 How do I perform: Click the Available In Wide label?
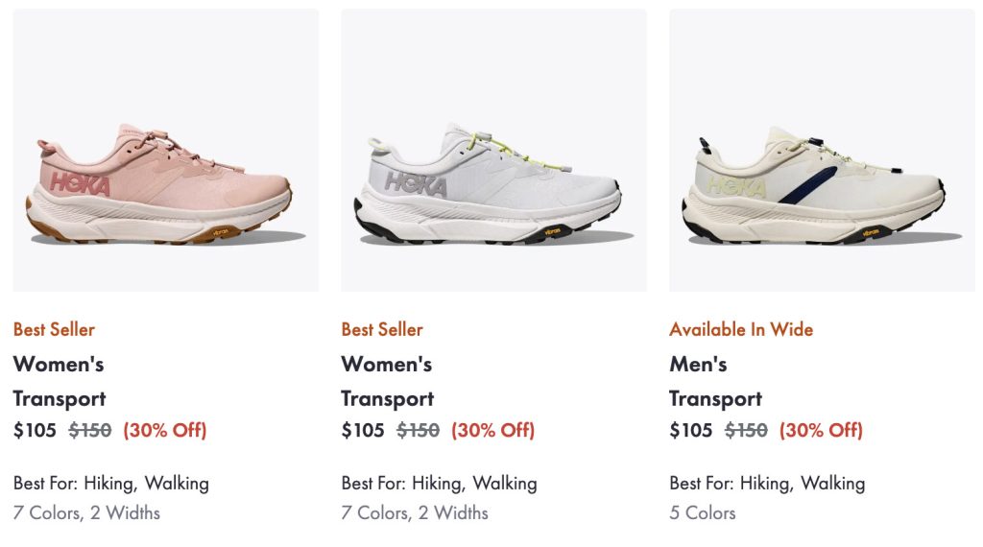(741, 329)
